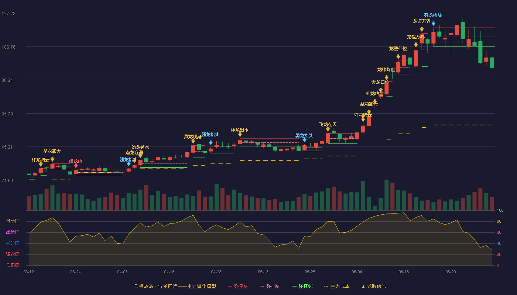Click the orange arrow under 神龙出水 signal

[x=240, y=135]
